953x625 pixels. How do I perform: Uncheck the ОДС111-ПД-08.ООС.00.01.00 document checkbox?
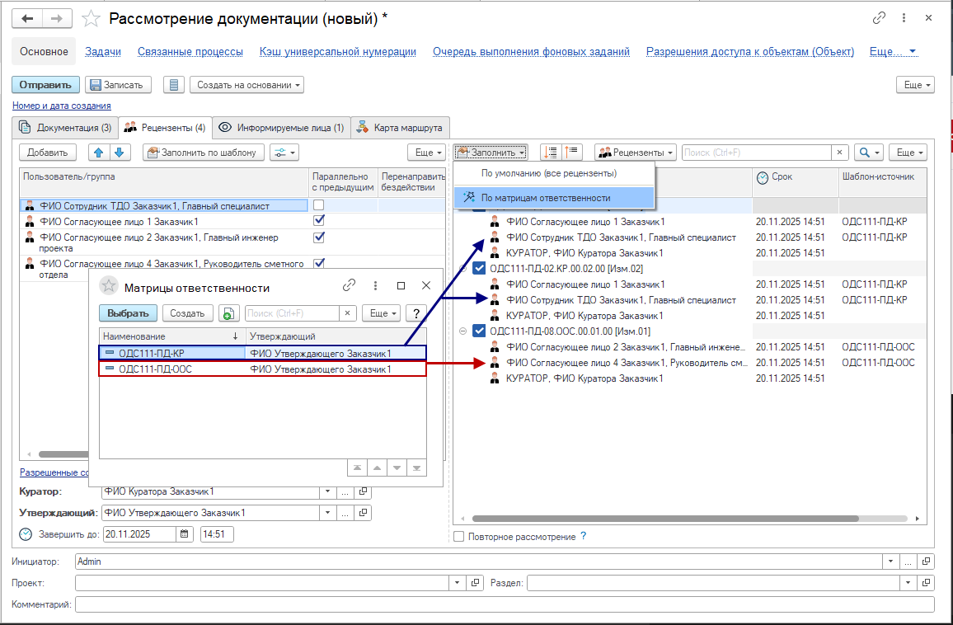coord(479,331)
